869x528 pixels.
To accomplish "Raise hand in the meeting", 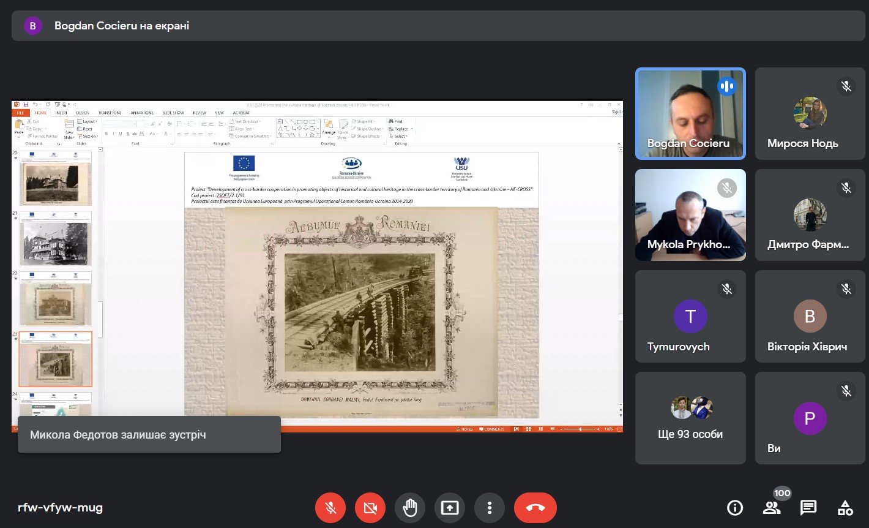I will click(x=410, y=508).
